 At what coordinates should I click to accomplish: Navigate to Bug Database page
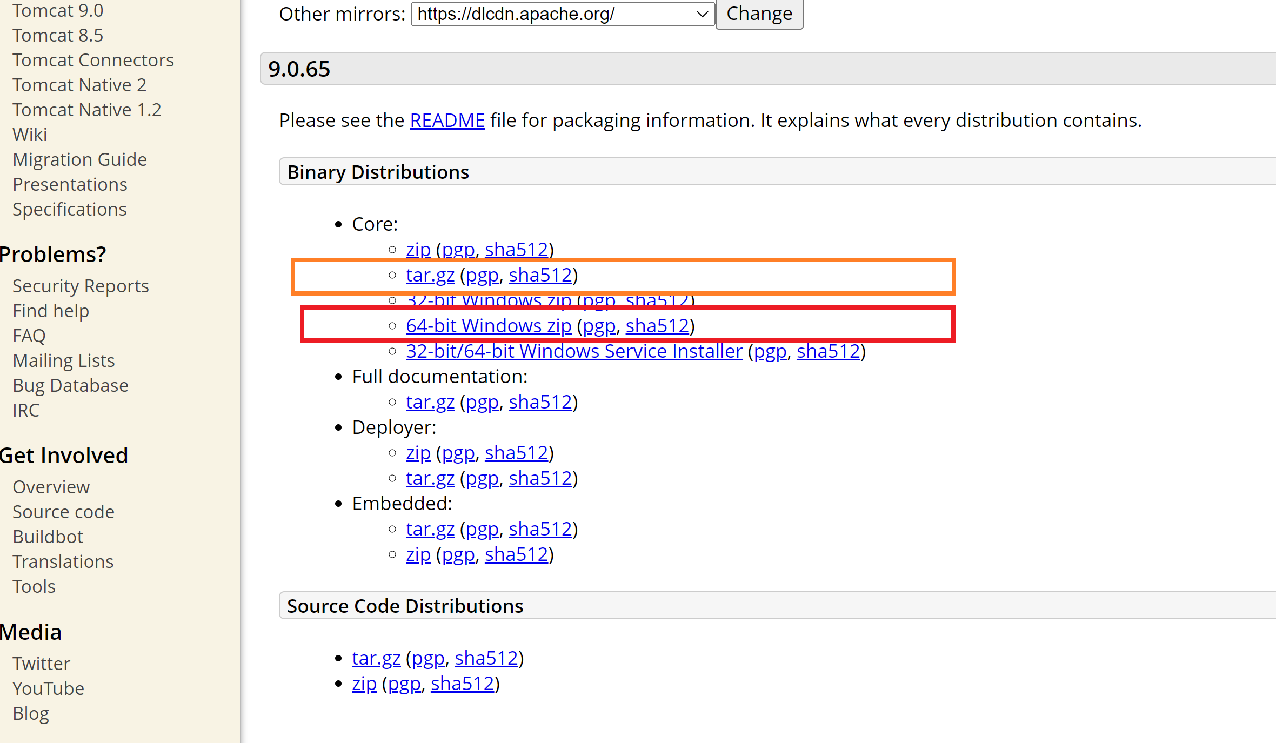(x=70, y=385)
